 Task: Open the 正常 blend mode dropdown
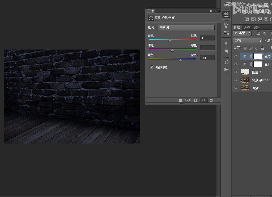pyautogui.click(x=248, y=41)
